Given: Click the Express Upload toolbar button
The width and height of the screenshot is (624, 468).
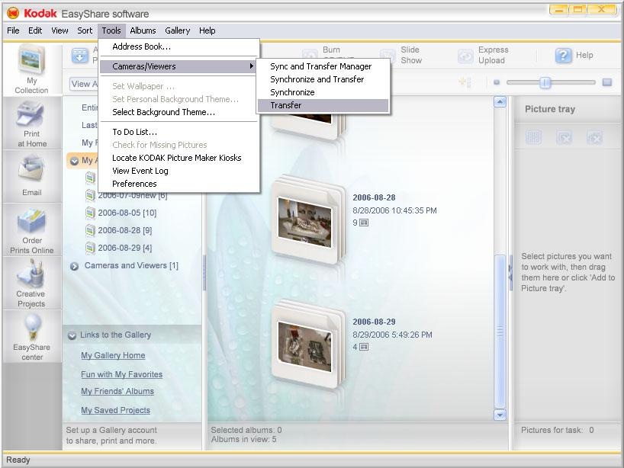Looking at the screenshot, I should click(483, 56).
